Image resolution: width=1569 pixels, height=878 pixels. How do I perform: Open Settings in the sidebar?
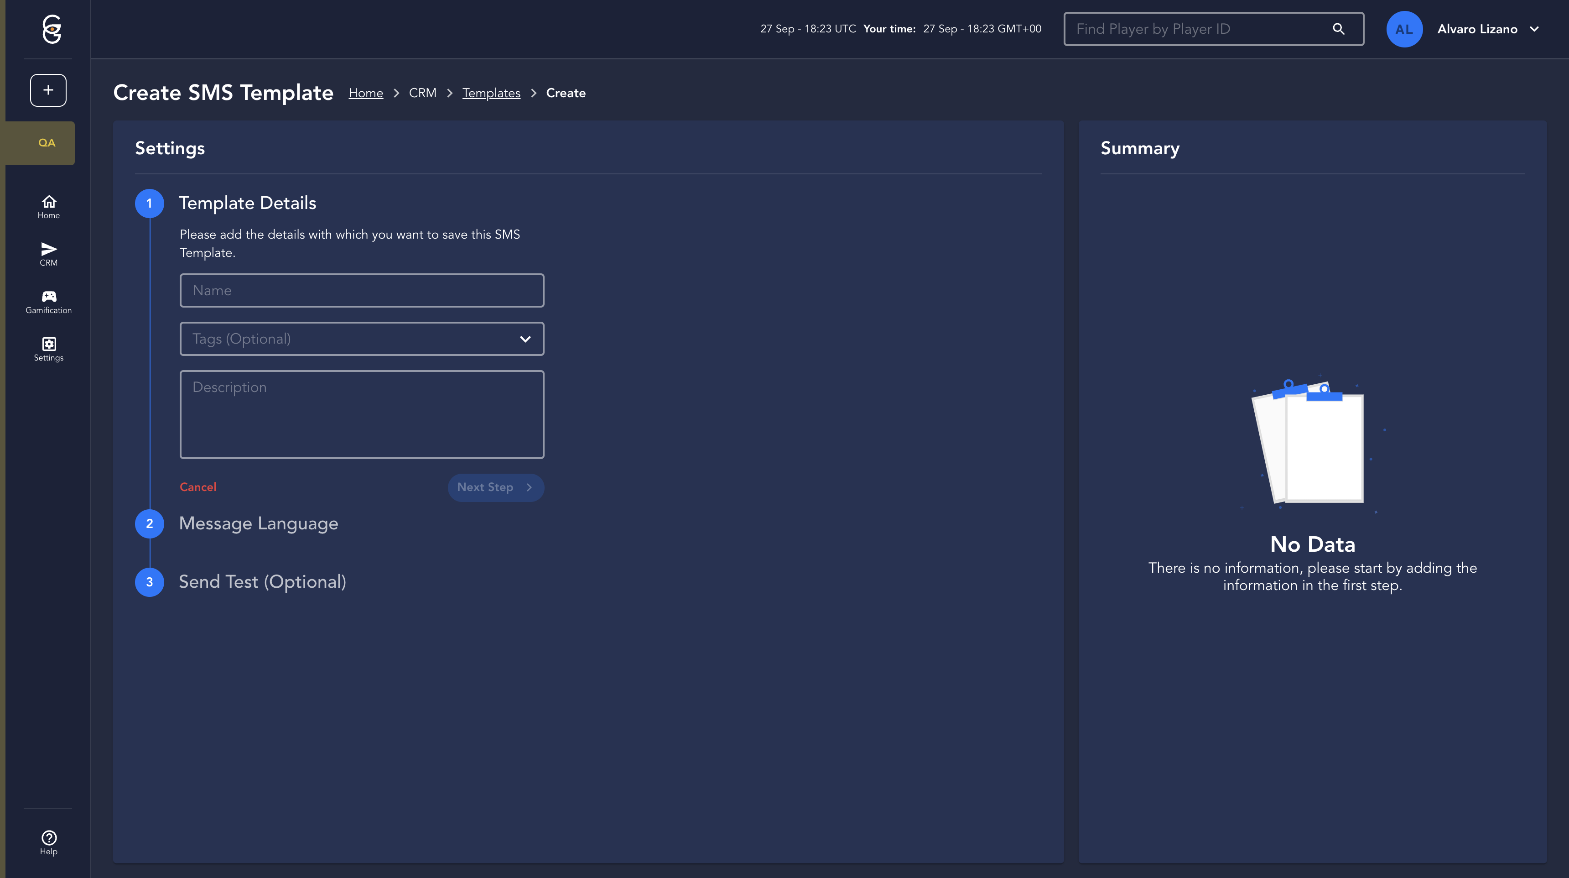click(x=49, y=349)
